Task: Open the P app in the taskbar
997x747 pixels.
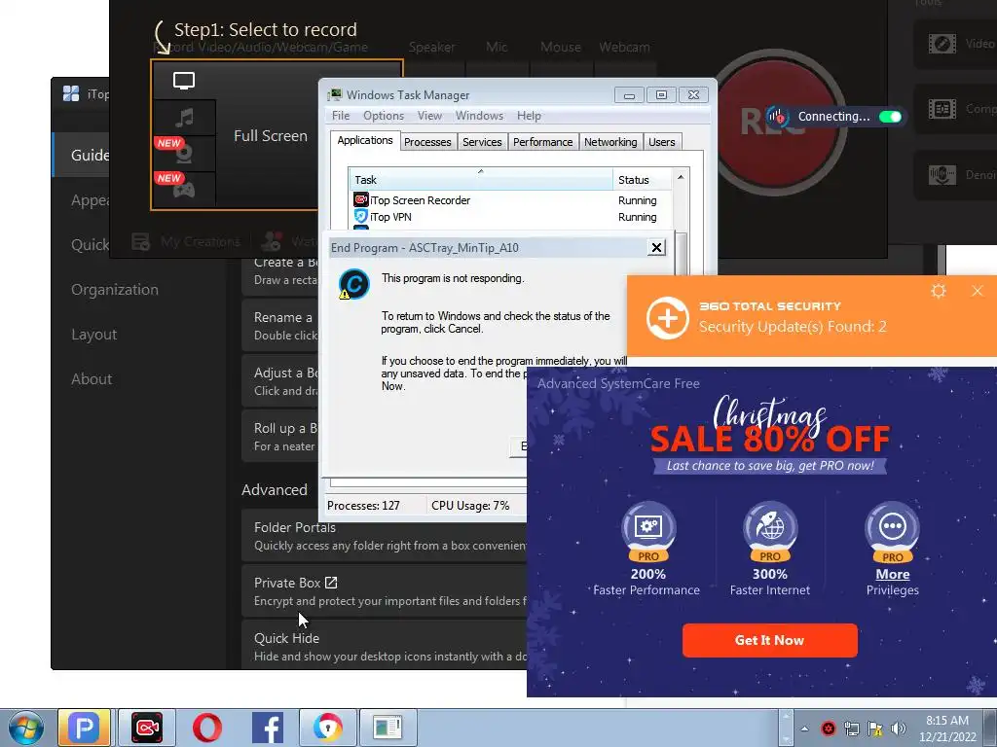Action: click(x=85, y=728)
